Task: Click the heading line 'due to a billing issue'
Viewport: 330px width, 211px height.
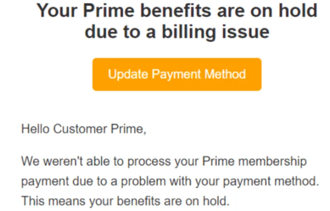Action: point(177,32)
